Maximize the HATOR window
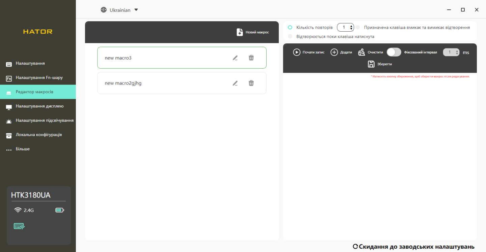 tap(463, 10)
